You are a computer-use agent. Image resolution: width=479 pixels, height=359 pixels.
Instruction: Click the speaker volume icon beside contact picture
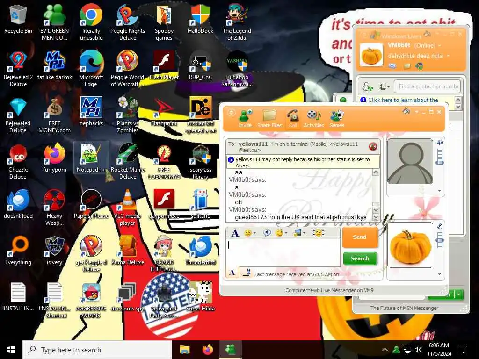pyautogui.click(x=440, y=143)
